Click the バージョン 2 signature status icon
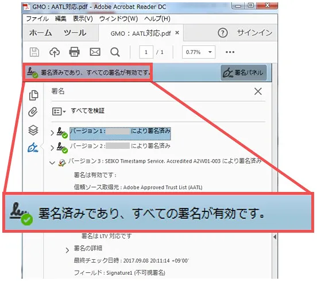 (62, 148)
